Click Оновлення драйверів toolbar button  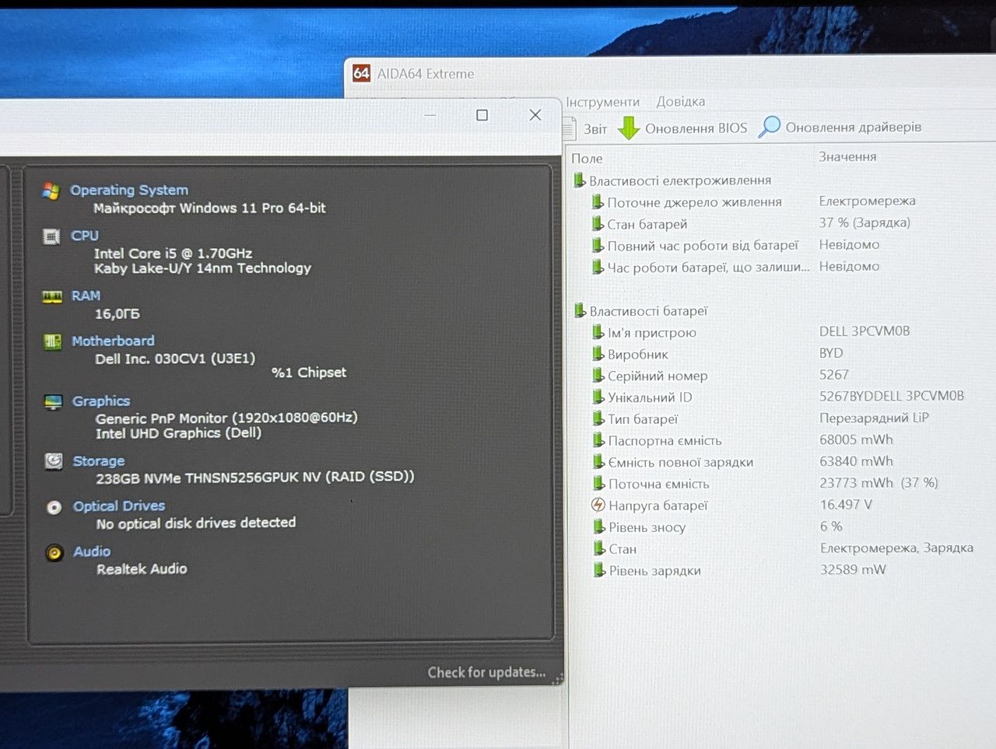(840, 127)
